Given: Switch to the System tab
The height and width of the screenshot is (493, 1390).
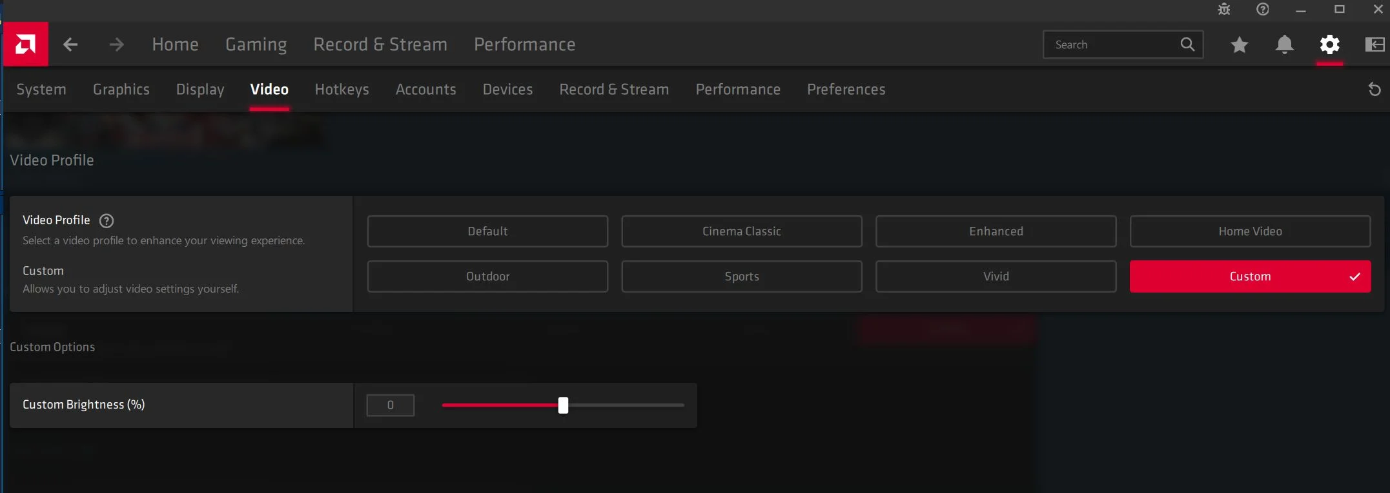Looking at the screenshot, I should 41,90.
